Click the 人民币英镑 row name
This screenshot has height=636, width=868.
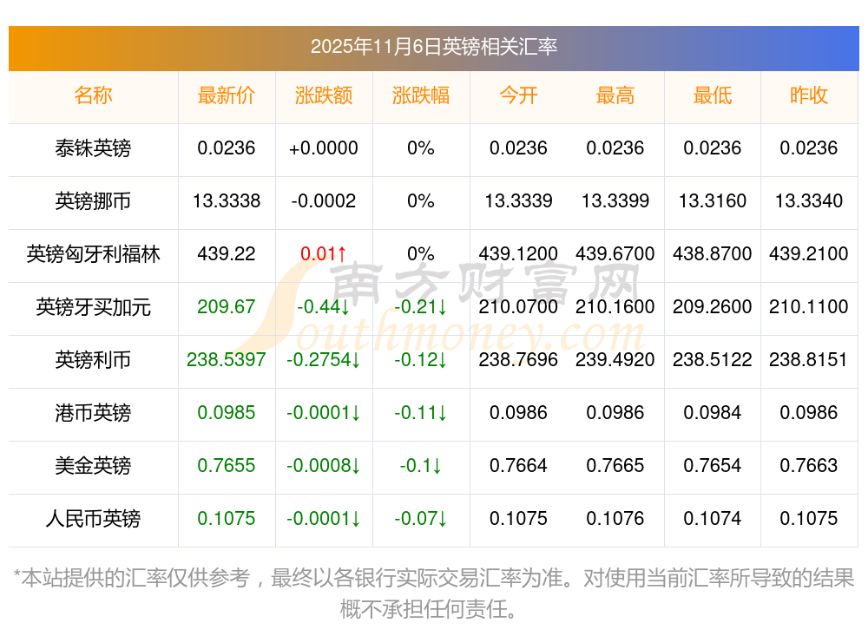(x=93, y=519)
